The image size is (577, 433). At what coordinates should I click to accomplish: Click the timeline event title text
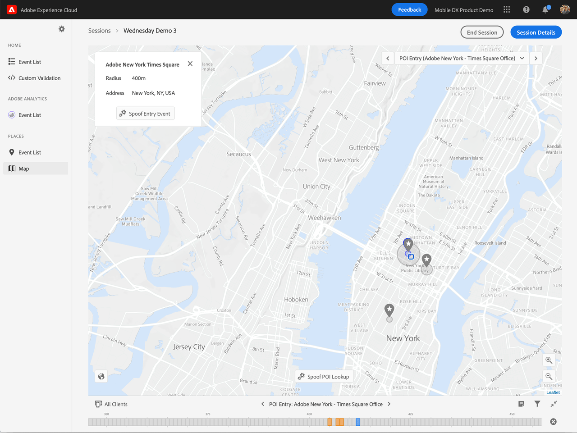click(326, 404)
